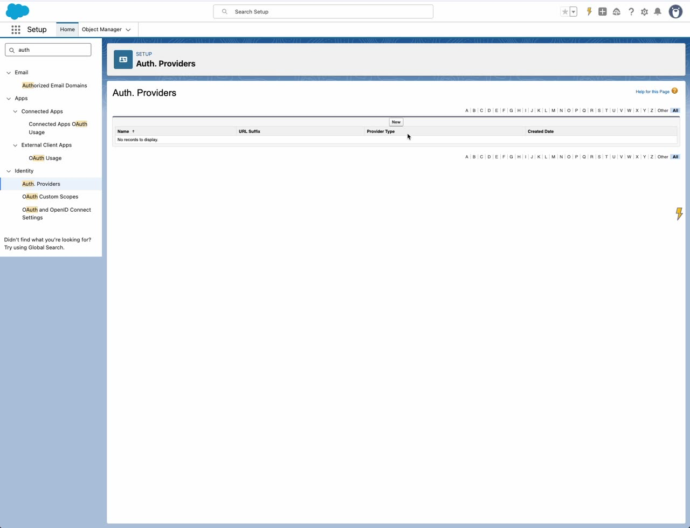Switch to the Object Manager tab
Image resolution: width=690 pixels, height=528 pixels.
pos(101,30)
